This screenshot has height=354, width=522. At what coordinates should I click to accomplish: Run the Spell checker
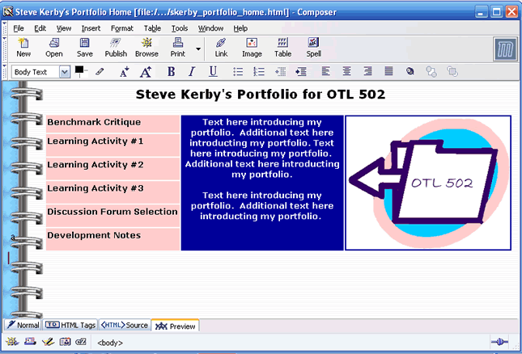313,47
